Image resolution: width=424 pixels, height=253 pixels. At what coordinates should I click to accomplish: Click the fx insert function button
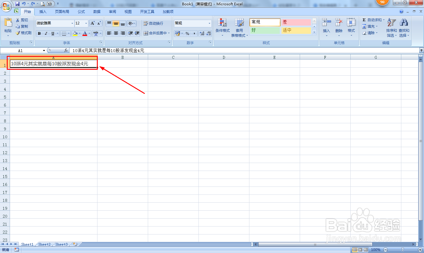point(66,51)
